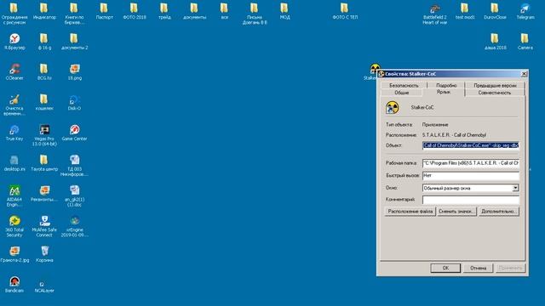
Task: Select the Паспорт folder on desktop
Action: click(x=104, y=11)
